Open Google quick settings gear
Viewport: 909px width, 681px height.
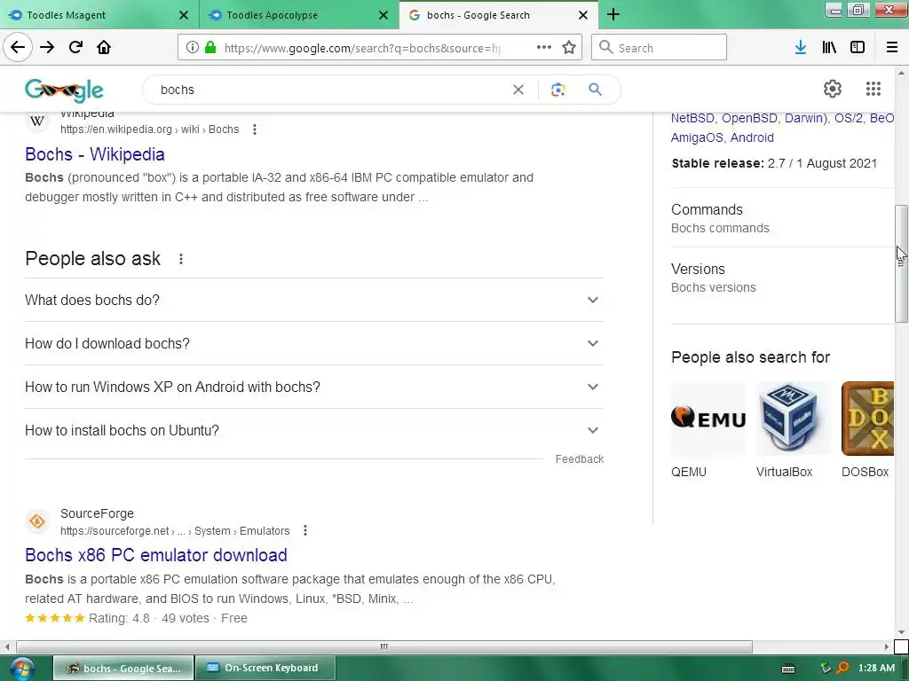click(833, 89)
